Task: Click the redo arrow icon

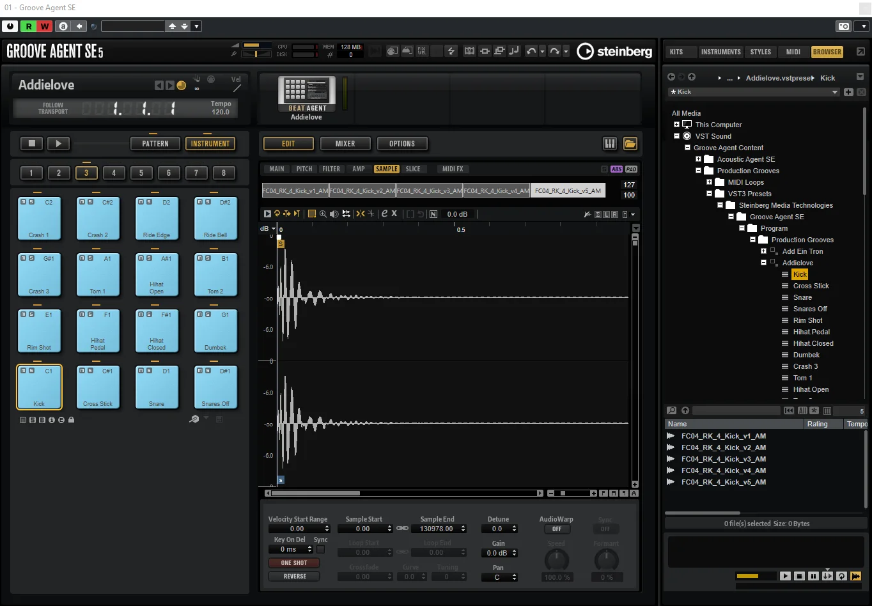Action: click(x=554, y=51)
